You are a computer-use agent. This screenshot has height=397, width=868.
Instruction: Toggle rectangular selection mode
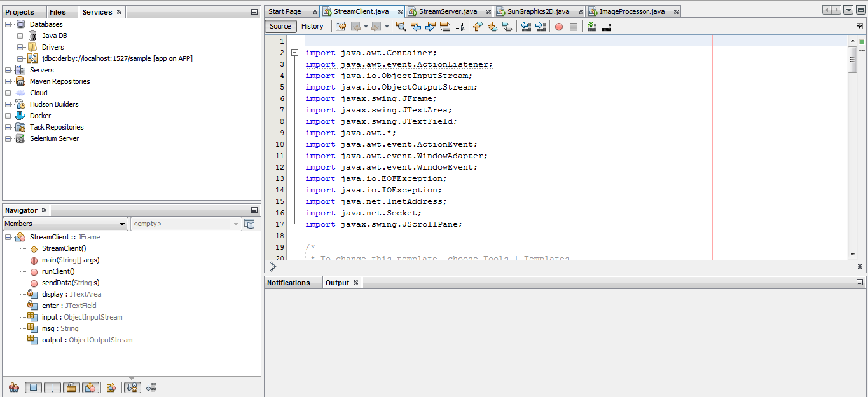coord(459,27)
